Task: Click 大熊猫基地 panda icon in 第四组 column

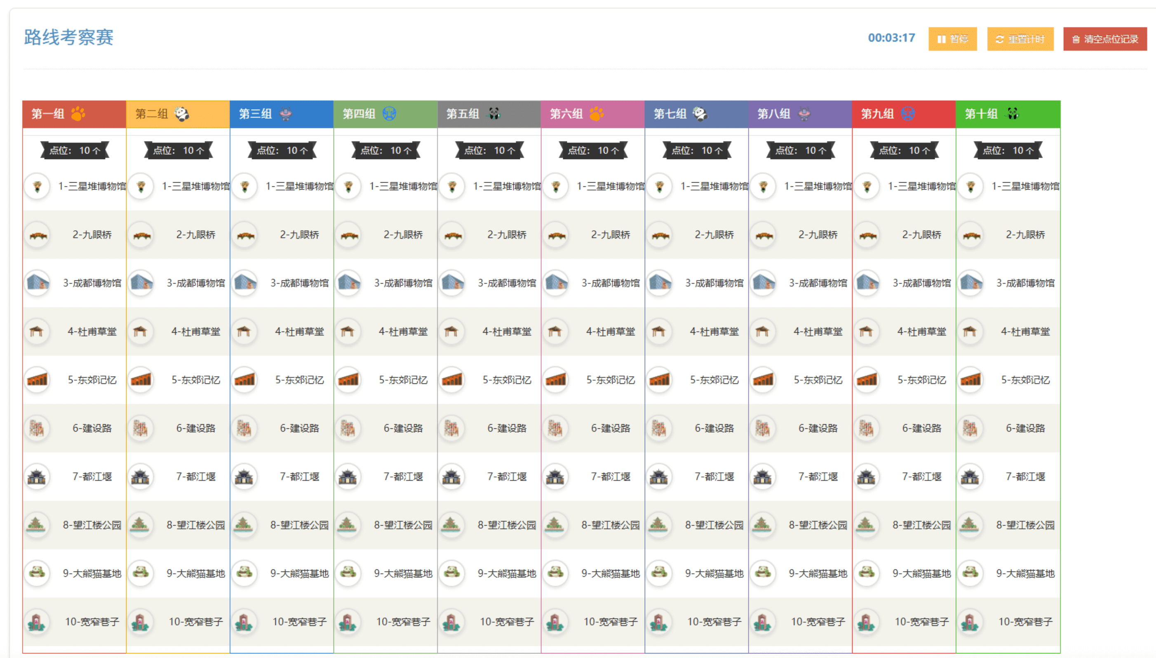Action: [348, 573]
